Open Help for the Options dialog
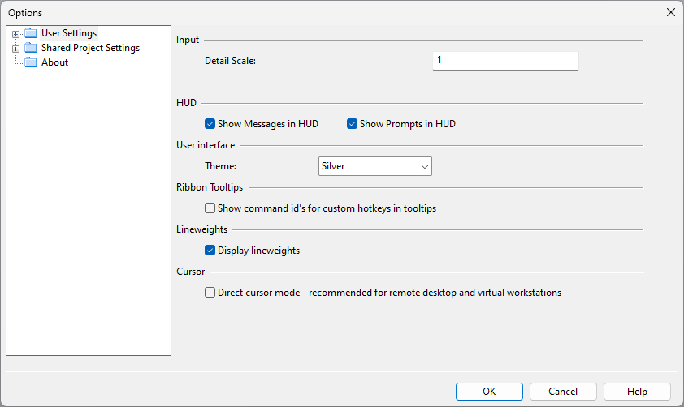The height and width of the screenshot is (407, 684). 637,392
